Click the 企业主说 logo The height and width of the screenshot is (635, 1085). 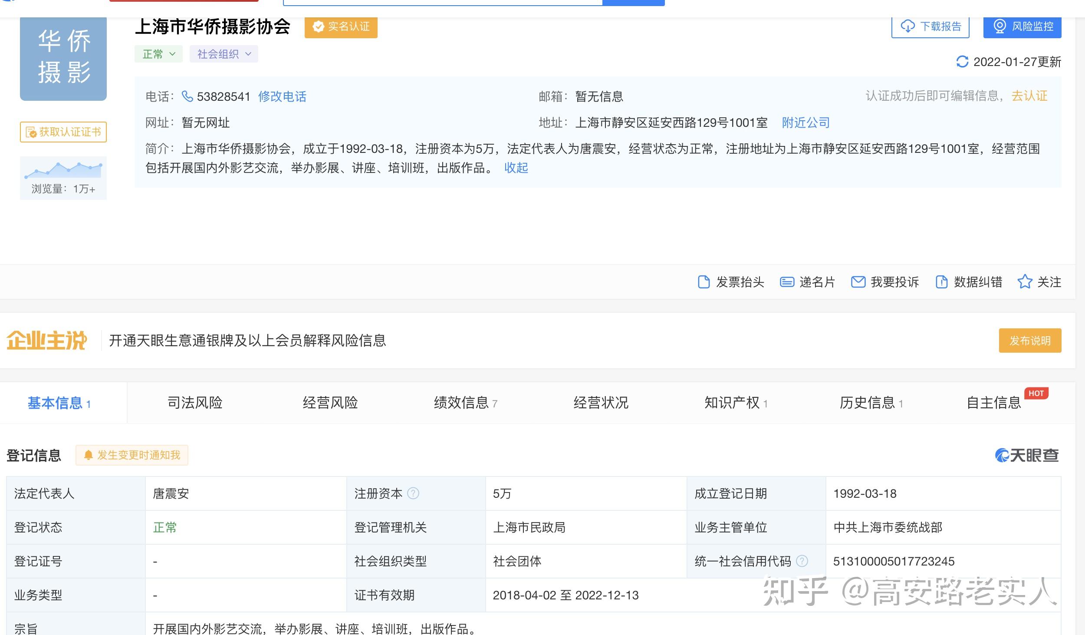click(47, 341)
